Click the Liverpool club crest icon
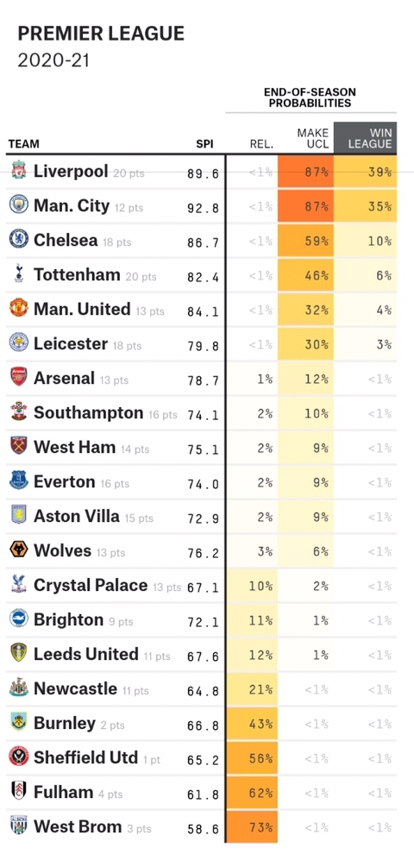Screen dimensions: 414x854 (x=18, y=171)
